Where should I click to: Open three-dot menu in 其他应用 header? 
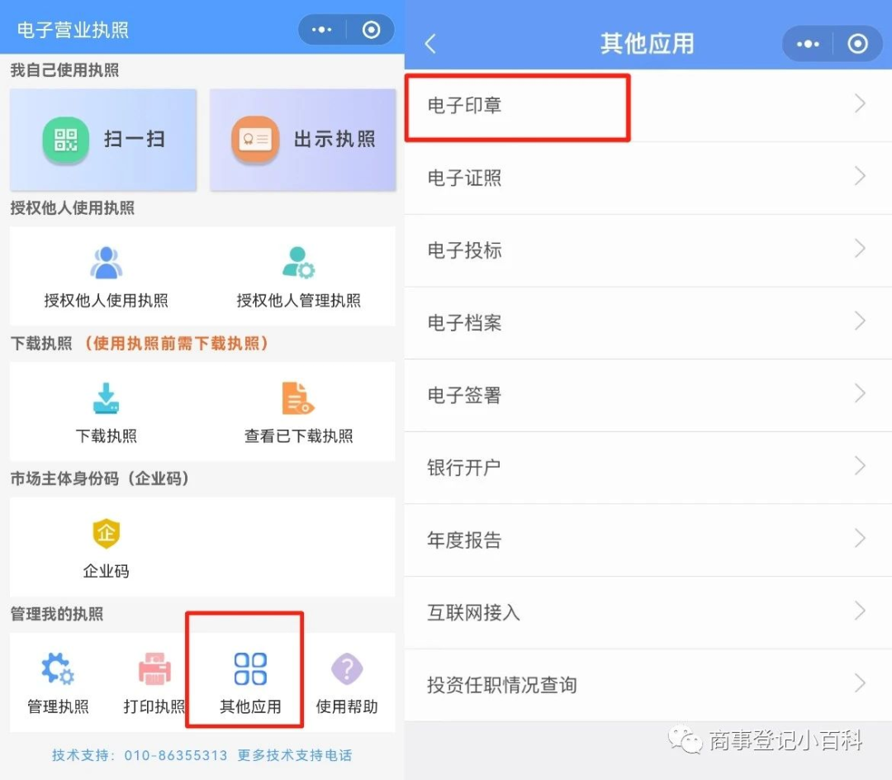807,44
